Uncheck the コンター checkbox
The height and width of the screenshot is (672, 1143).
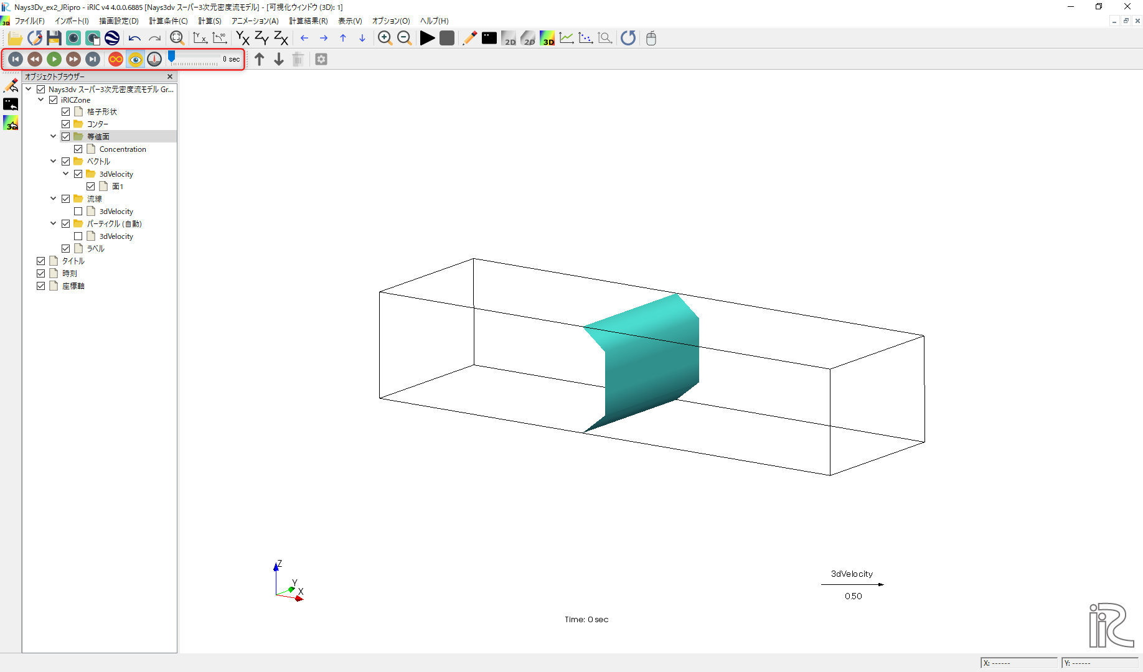pyautogui.click(x=66, y=124)
